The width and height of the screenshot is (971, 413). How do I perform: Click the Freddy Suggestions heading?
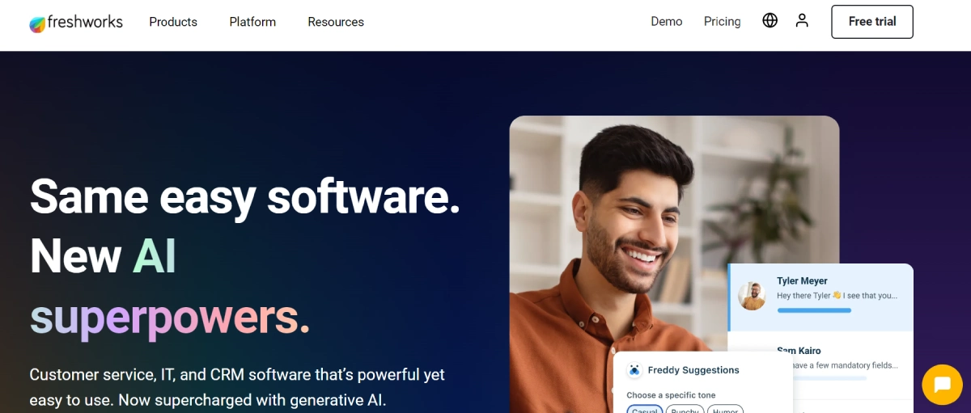pos(693,370)
